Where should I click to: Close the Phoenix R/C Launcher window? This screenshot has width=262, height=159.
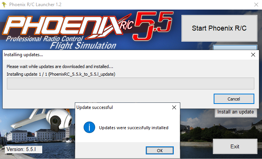[x=256, y=5]
